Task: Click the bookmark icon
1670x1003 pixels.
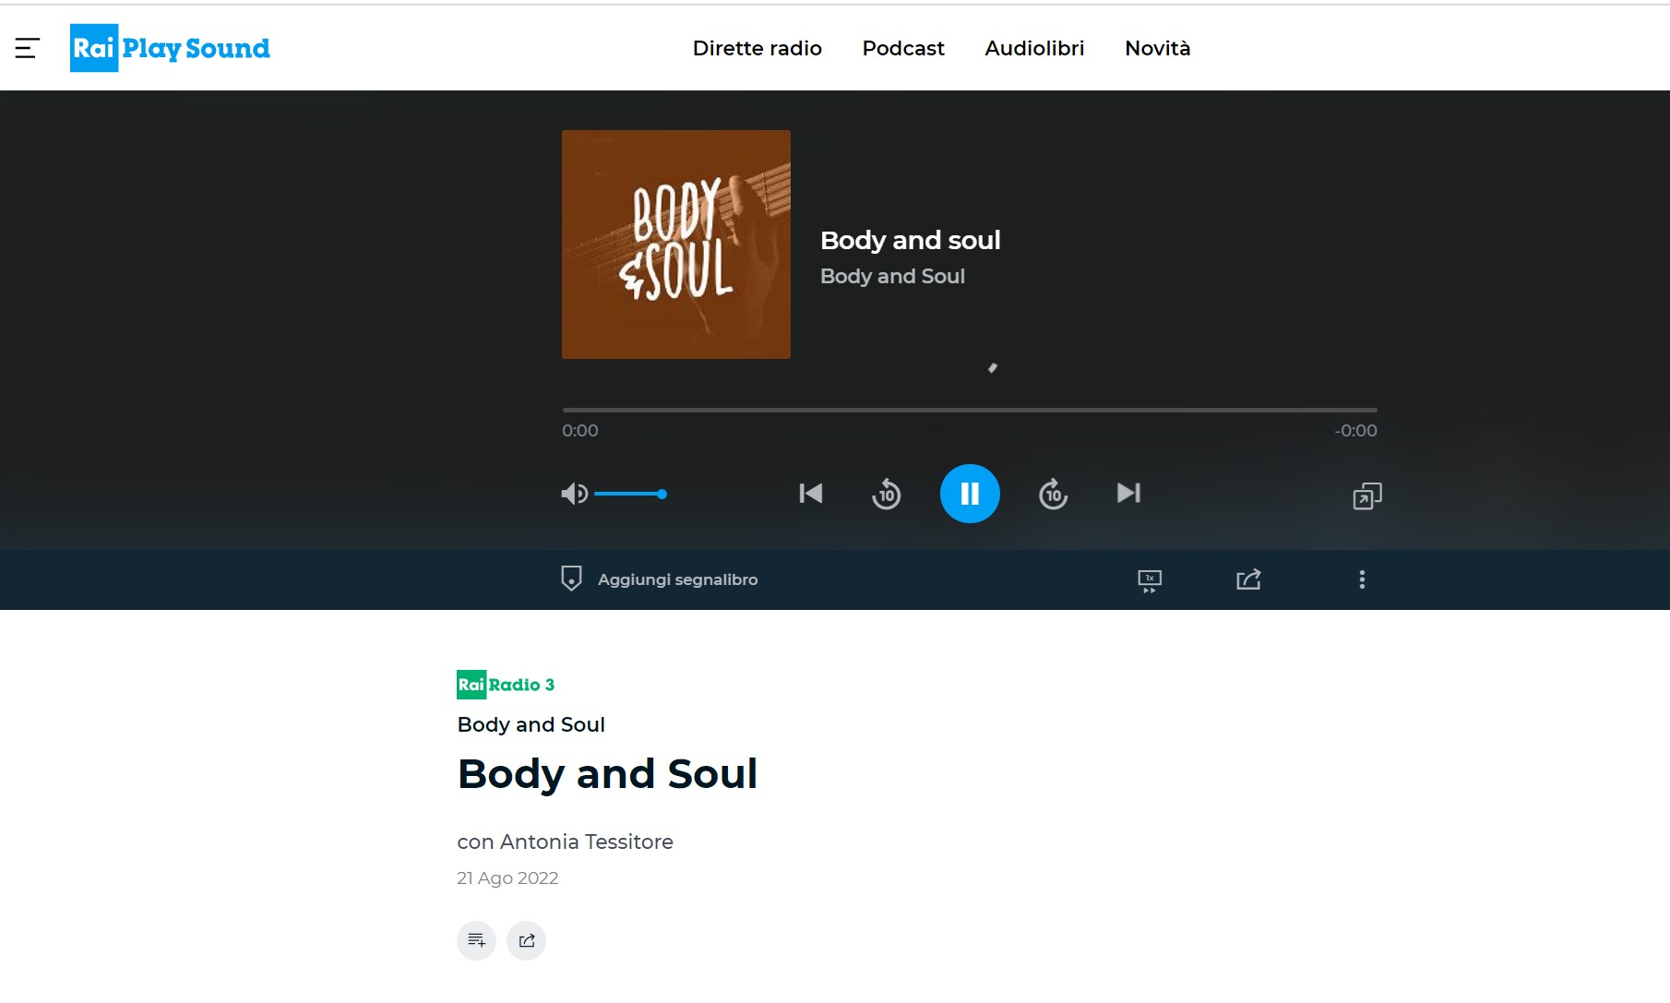Action: tap(571, 579)
